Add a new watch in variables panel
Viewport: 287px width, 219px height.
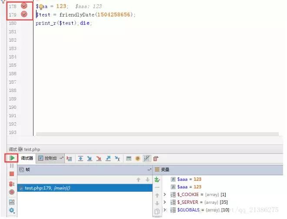coord(157,180)
